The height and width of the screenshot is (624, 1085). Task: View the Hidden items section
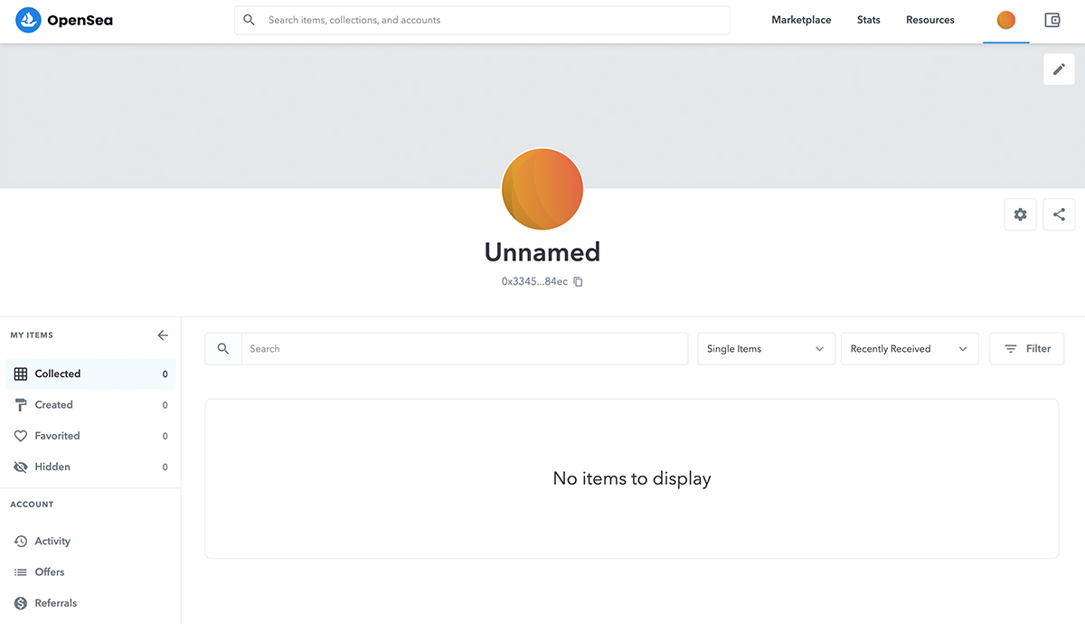click(x=52, y=467)
